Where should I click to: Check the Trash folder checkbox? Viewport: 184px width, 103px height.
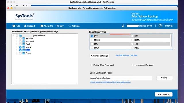(20, 53)
